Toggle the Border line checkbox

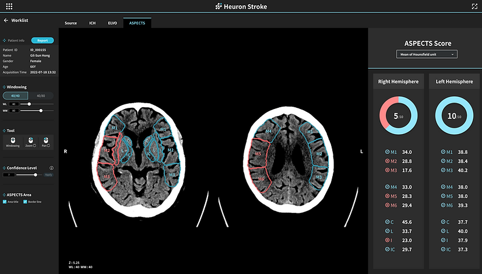pos(25,202)
